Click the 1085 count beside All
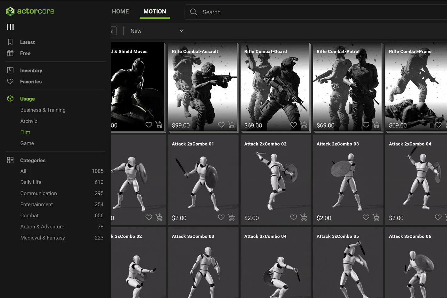Image resolution: width=447 pixels, height=298 pixels. coord(98,171)
